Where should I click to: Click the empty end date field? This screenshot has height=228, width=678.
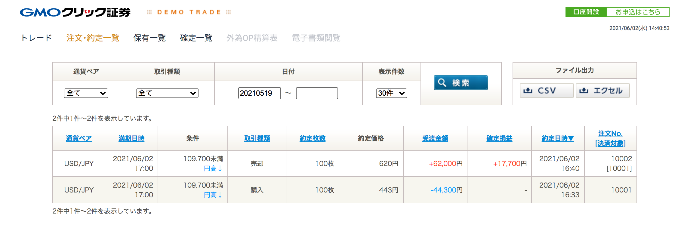pyautogui.click(x=317, y=93)
